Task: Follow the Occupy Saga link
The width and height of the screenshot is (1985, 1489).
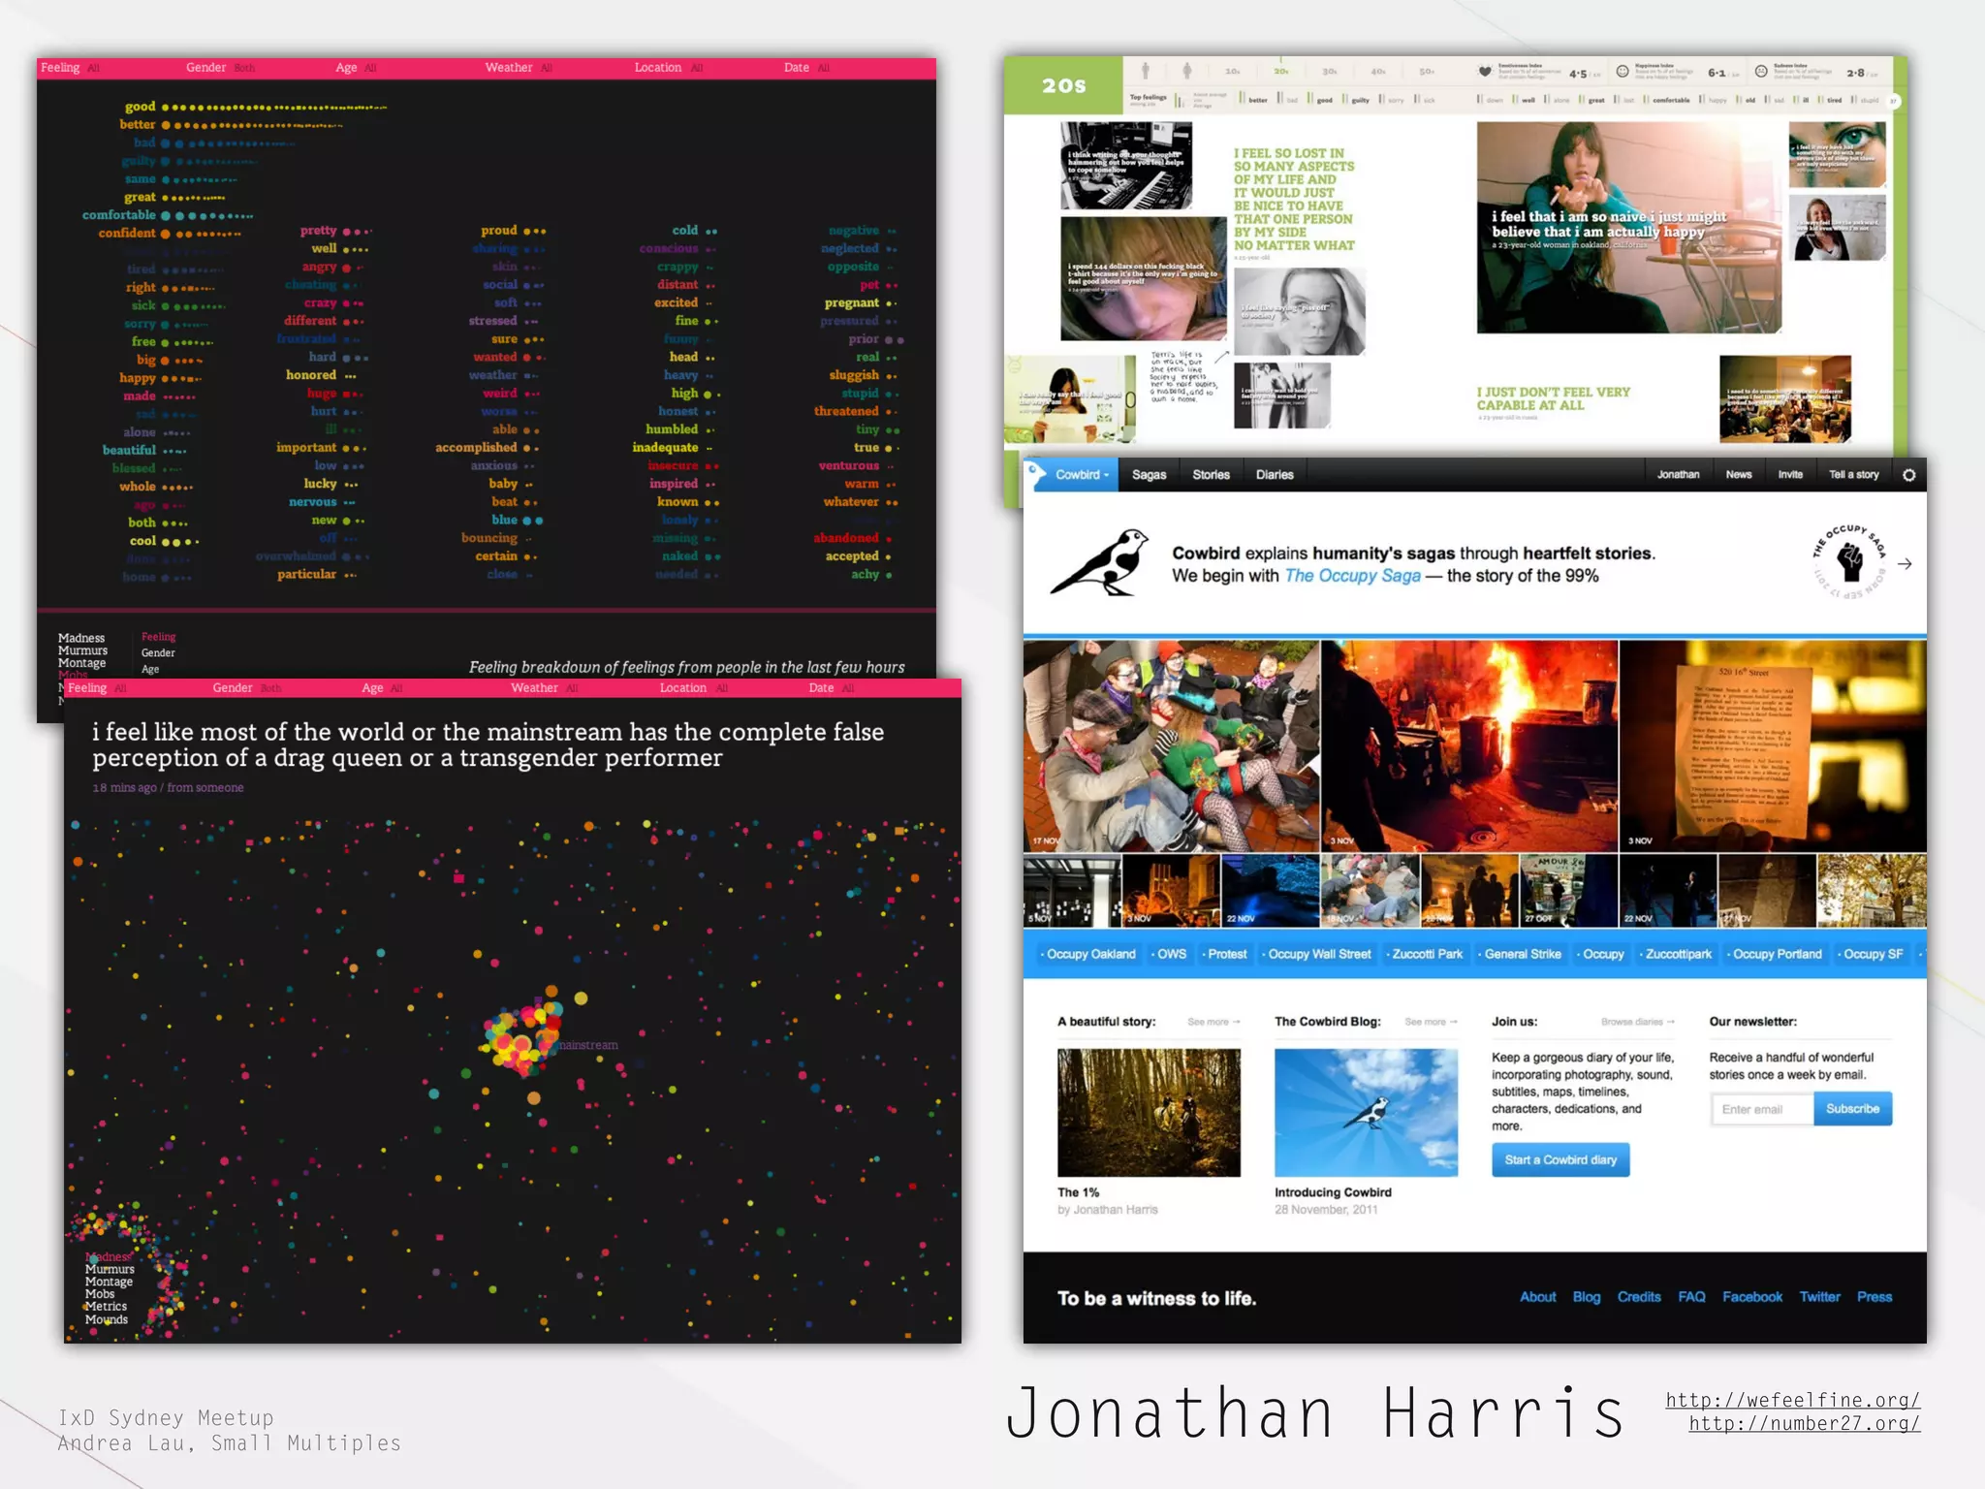Action: [1352, 576]
